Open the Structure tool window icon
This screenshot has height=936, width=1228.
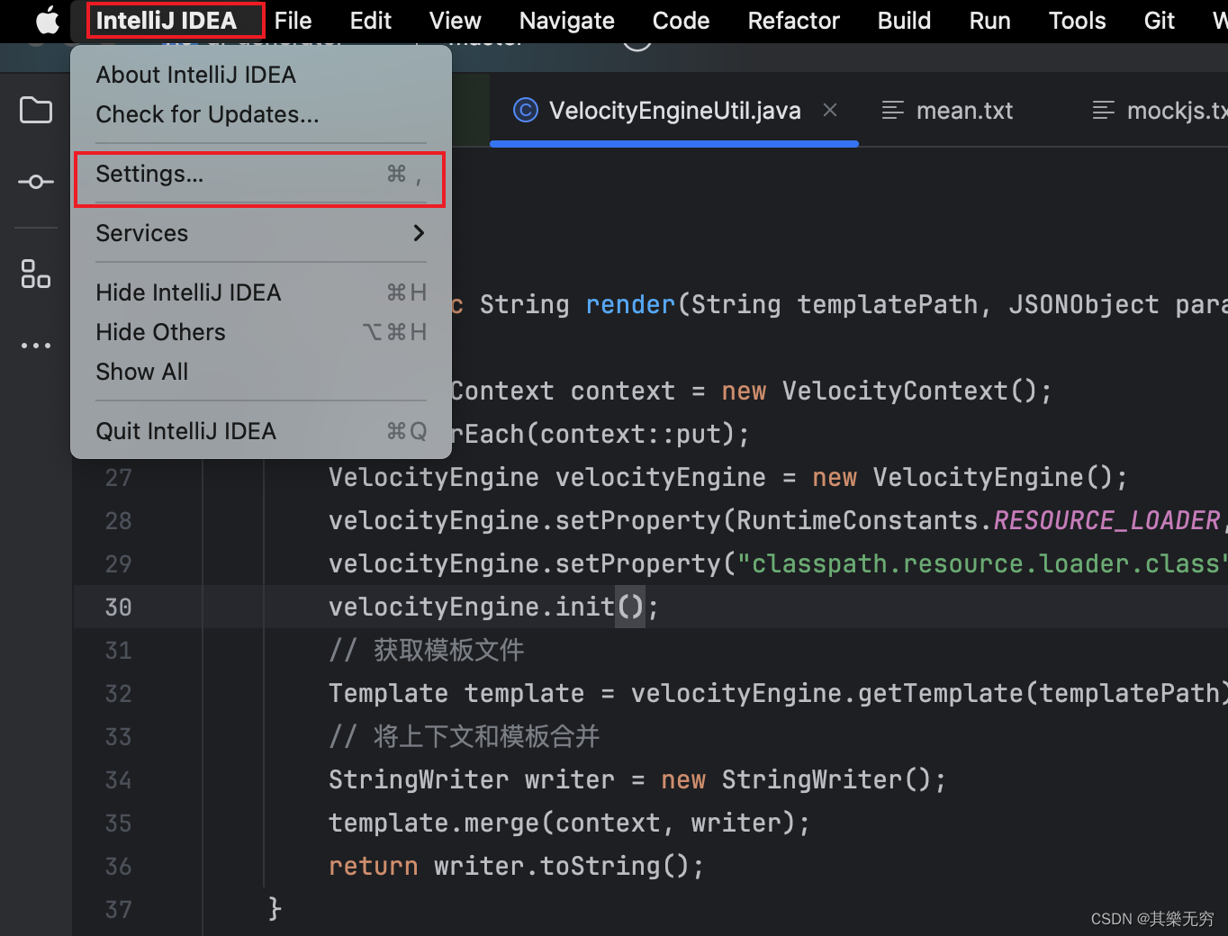pyautogui.click(x=36, y=274)
